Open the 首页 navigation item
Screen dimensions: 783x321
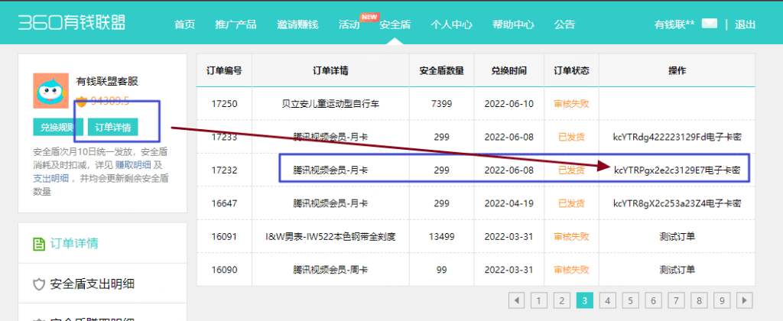(x=184, y=24)
